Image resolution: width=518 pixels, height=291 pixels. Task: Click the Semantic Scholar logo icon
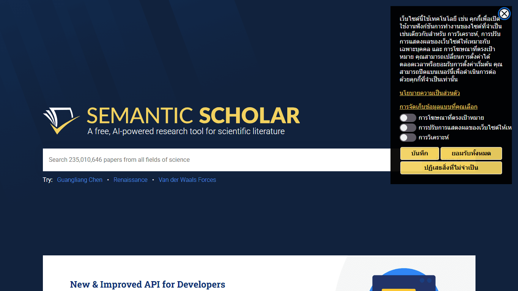tap(61, 120)
